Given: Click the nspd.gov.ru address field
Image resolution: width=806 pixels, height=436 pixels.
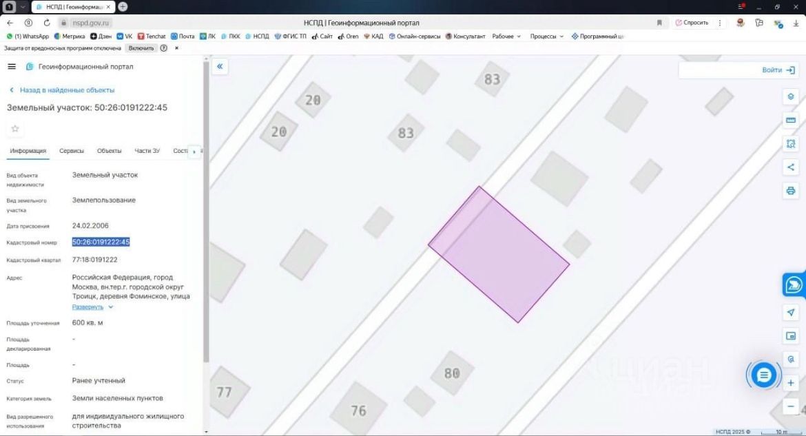Looking at the screenshot, I should pos(91,23).
